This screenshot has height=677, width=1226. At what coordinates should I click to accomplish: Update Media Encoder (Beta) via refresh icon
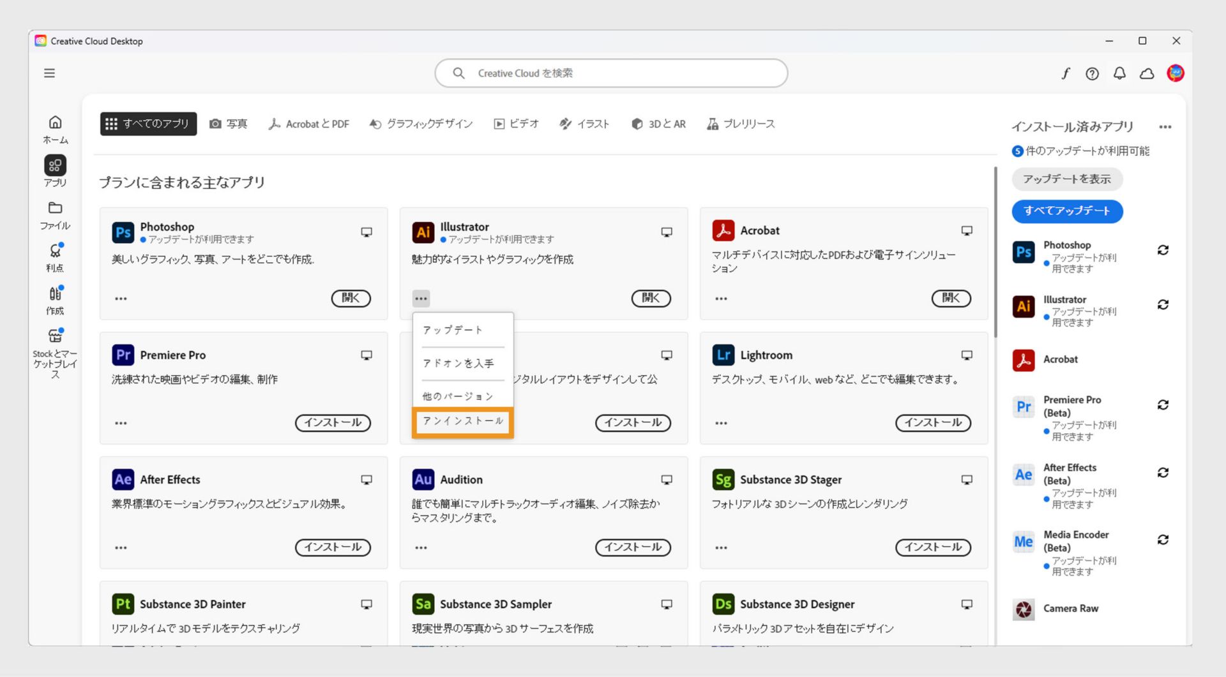coord(1163,540)
